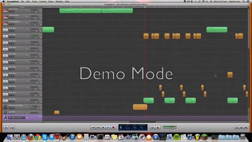
Task: Open the Loop Browser button
Action: point(237,127)
